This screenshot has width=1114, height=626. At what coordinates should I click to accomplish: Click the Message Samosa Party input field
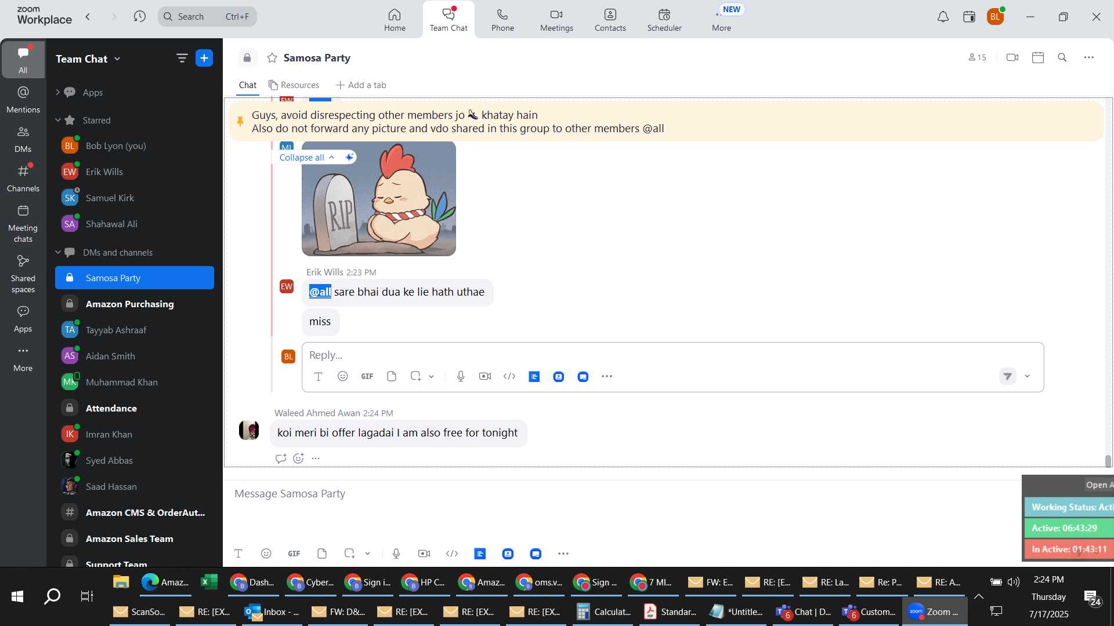pos(621,494)
